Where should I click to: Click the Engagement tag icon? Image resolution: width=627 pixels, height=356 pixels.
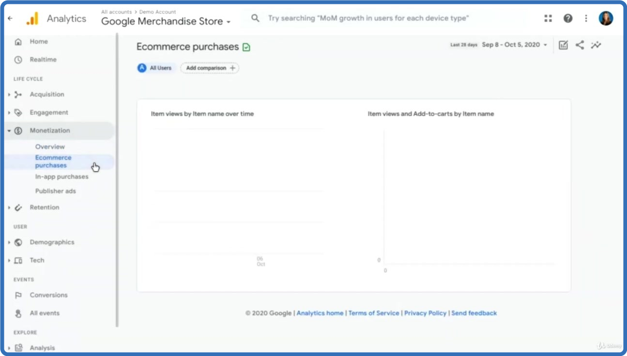pyautogui.click(x=18, y=112)
